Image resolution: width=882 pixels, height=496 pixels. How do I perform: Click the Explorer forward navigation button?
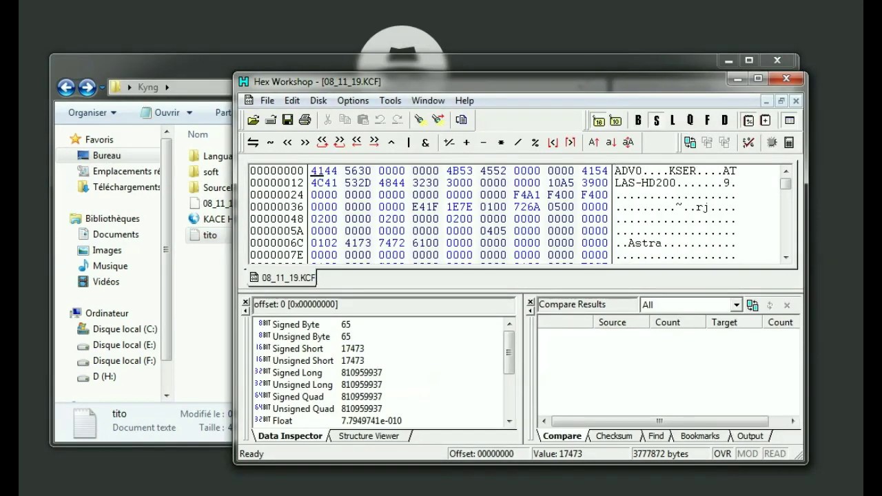pyautogui.click(x=87, y=87)
